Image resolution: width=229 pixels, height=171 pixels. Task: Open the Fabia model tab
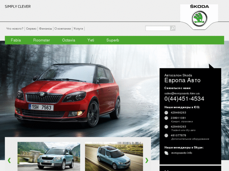point(16,40)
